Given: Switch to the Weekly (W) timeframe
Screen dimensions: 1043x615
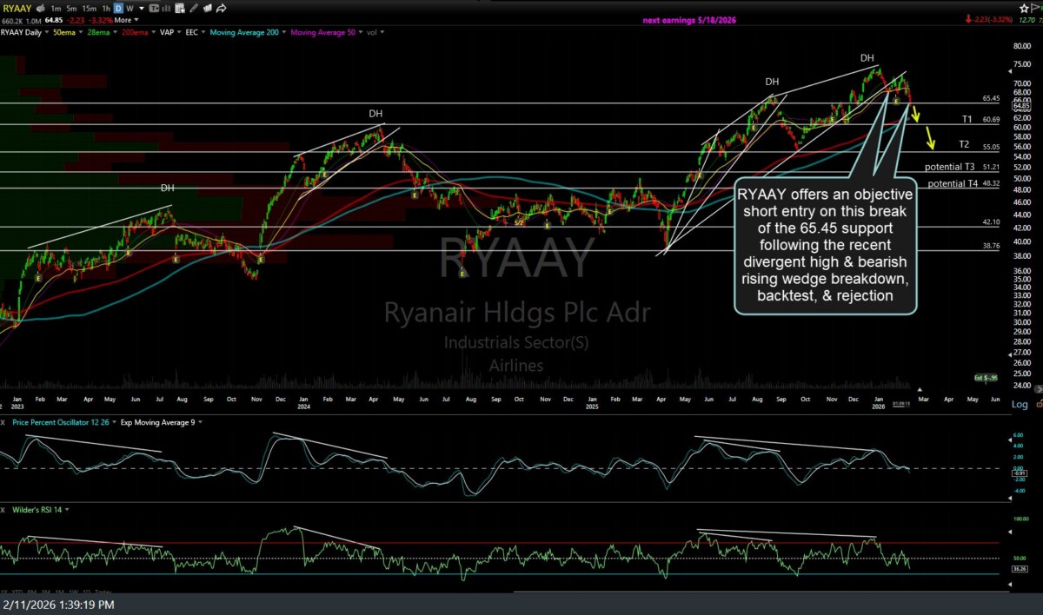Looking at the screenshot, I should 130,9.
